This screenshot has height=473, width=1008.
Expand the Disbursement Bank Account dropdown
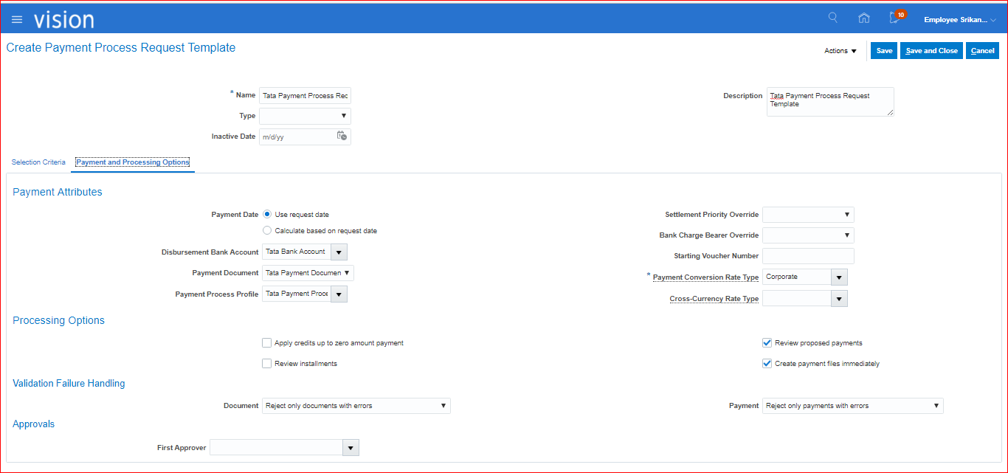pos(339,252)
